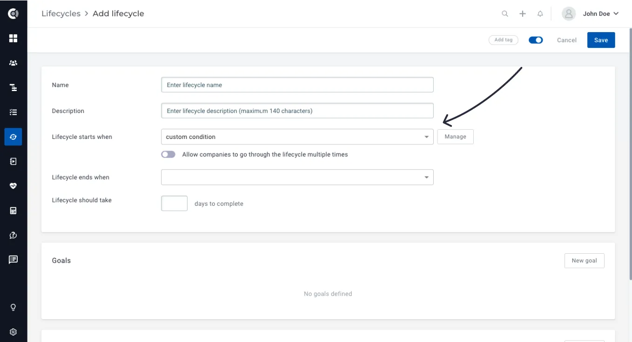Click the plus icon in top header
This screenshot has width=632, height=342.
point(523,14)
